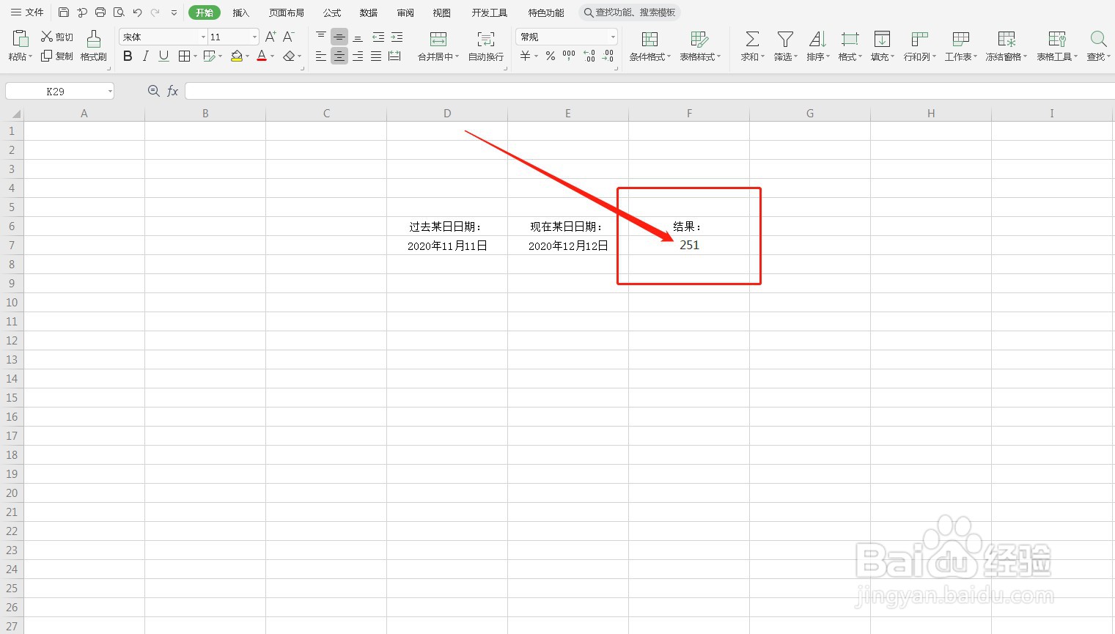Click the Wrap Text (自动换行) icon
This screenshot has width=1115, height=634.
tap(485, 39)
